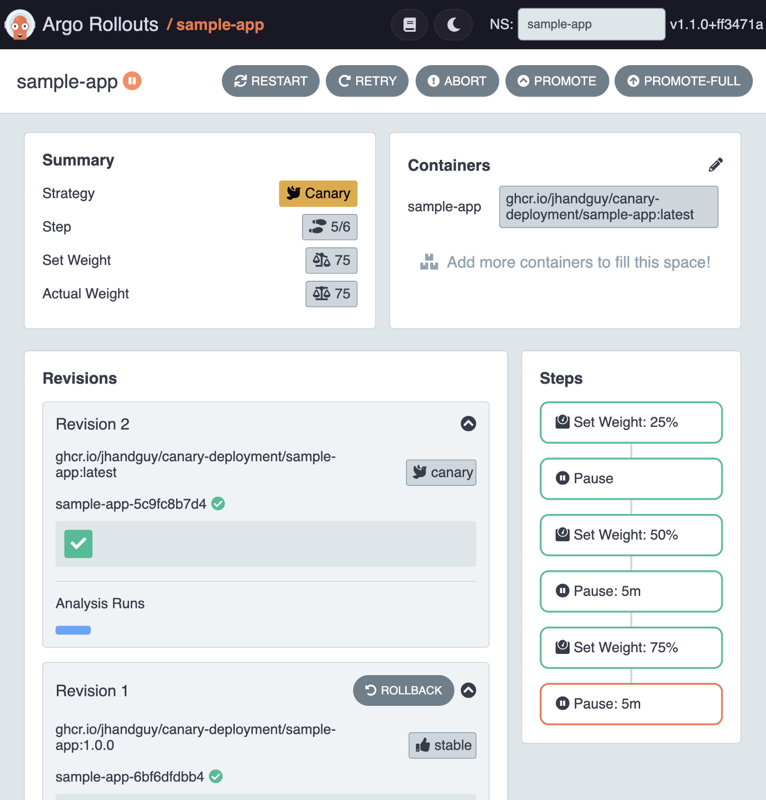Click green check next to sample-app-6bf6dfdbb4
Viewport: 766px width, 800px height.
216,776
